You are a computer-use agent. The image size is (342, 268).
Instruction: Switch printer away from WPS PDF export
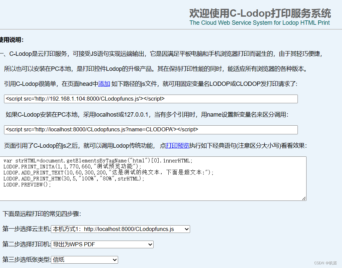(149, 244)
